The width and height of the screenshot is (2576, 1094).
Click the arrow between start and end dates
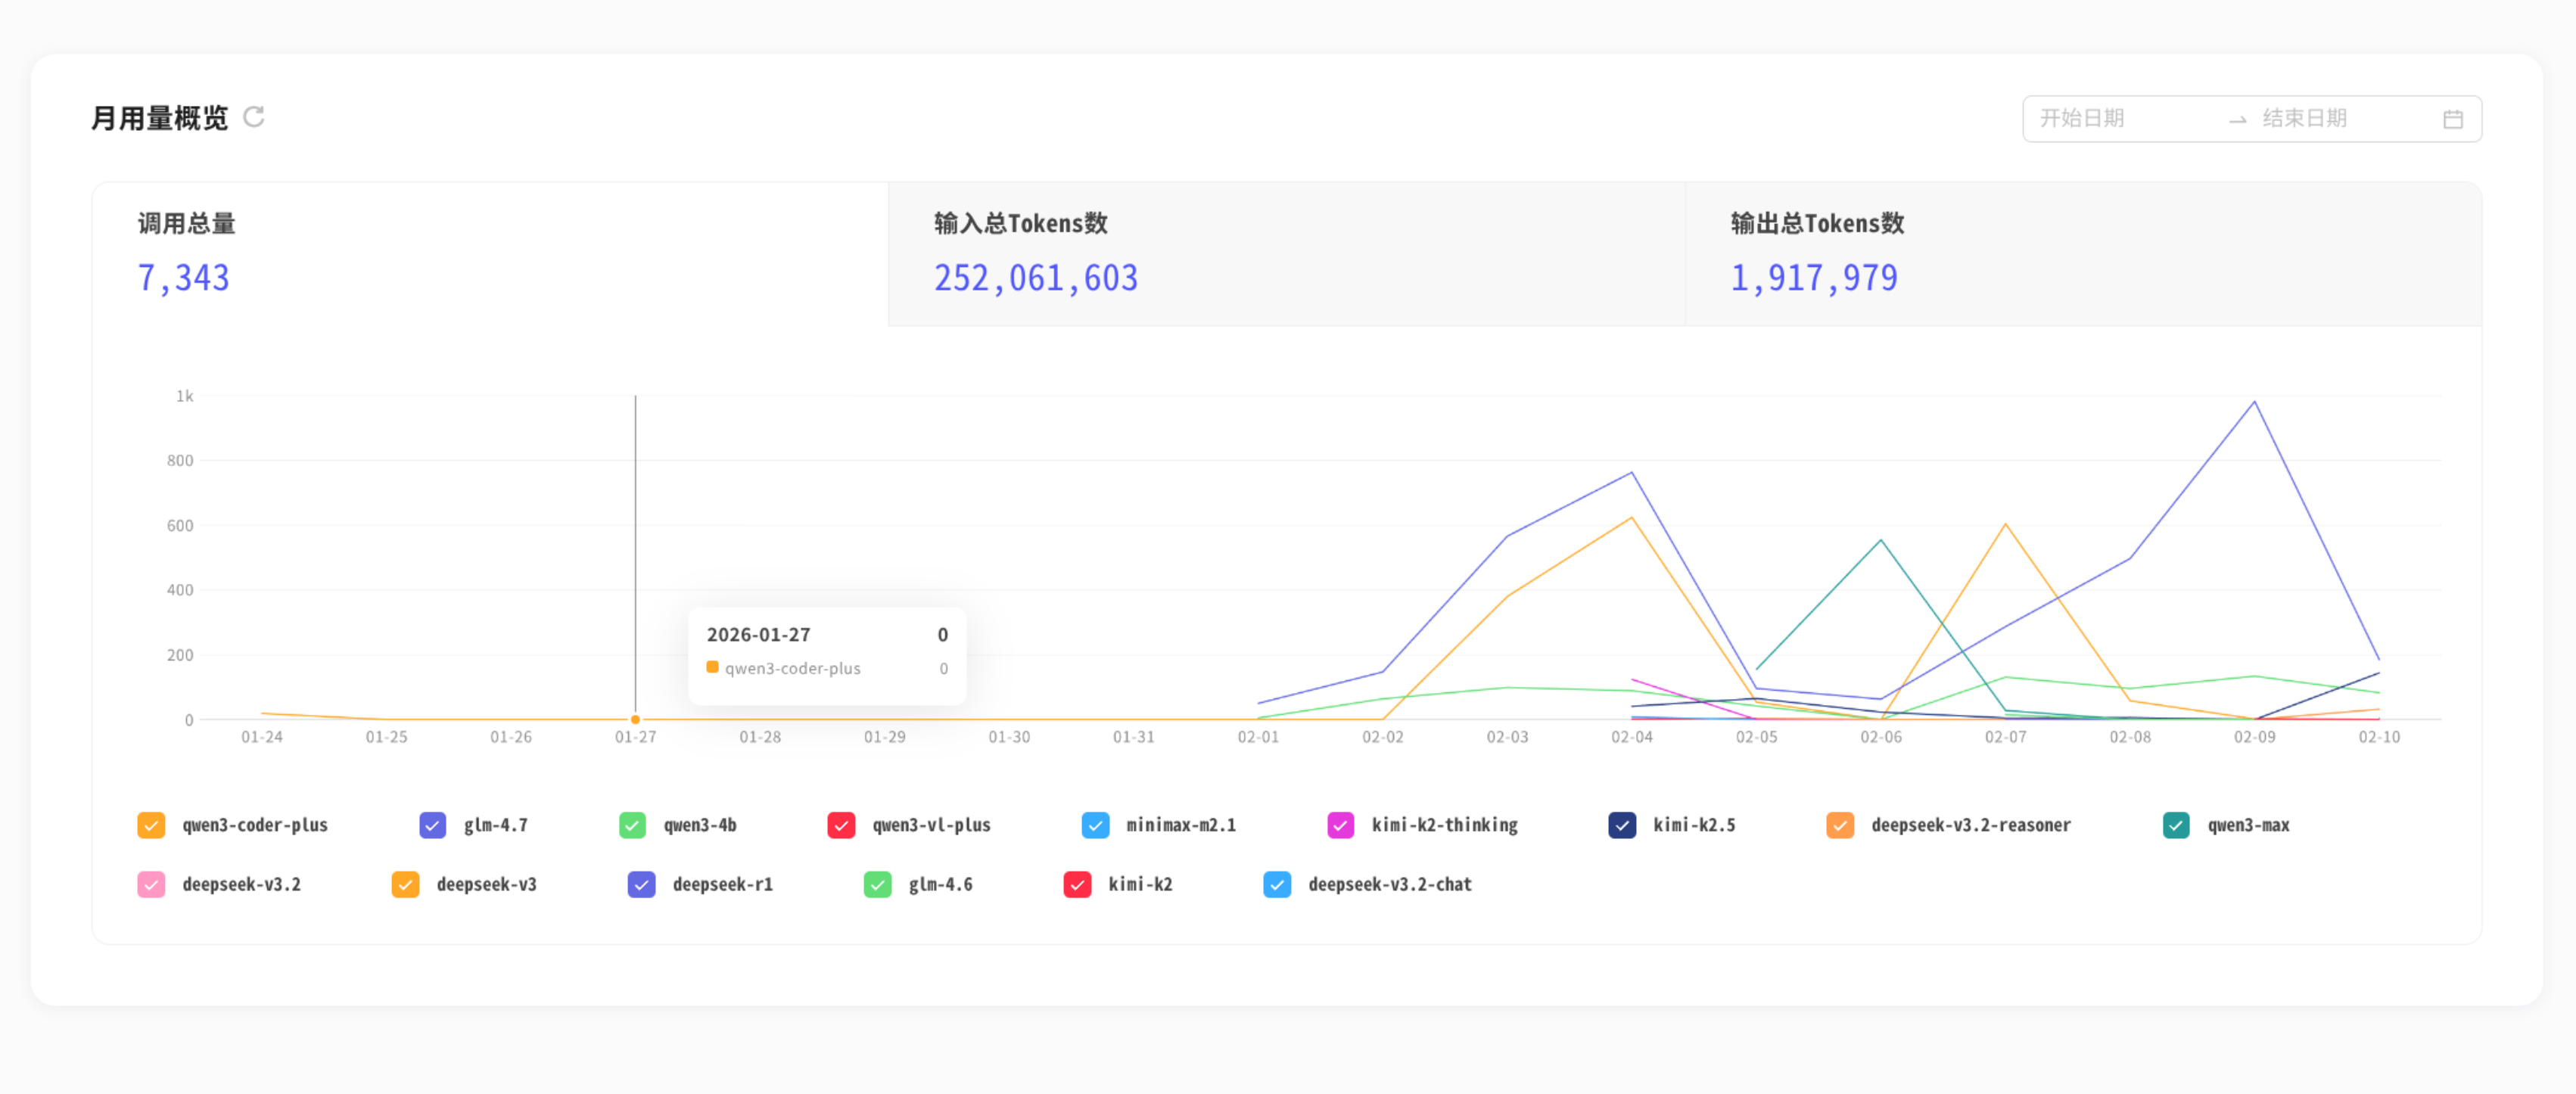[2237, 119]
